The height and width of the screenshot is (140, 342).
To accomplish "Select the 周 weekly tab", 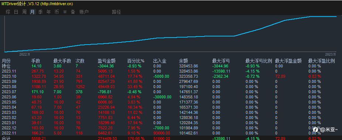I will [x=24, y=12].
